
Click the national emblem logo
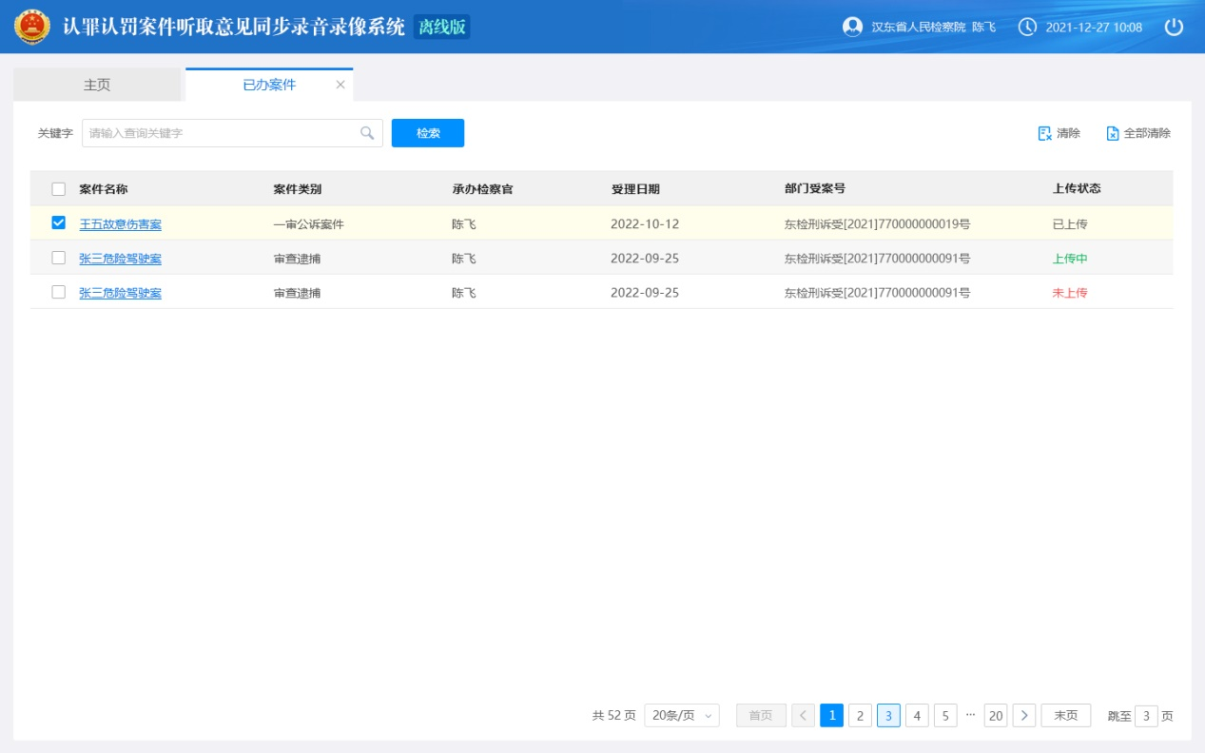pos(32,27)
